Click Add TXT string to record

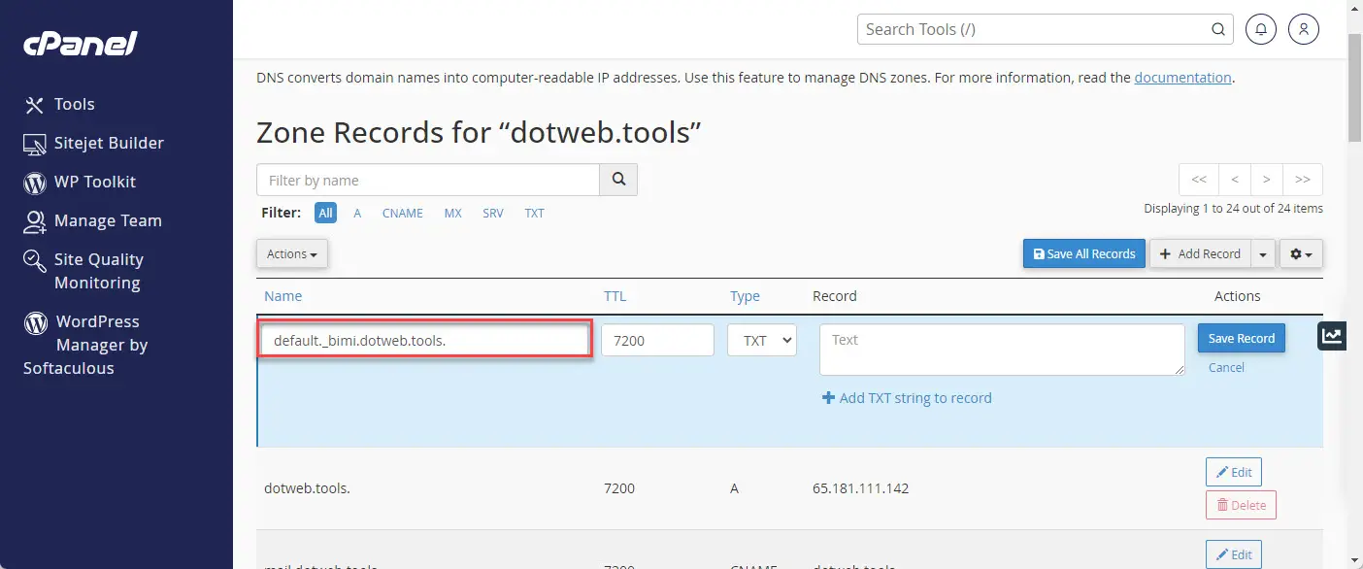907,398
